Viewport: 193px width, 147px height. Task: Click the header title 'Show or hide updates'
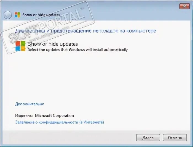pos(41,15)
